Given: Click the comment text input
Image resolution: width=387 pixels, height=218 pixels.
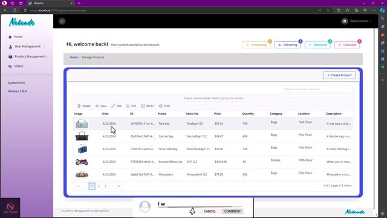Looking at the screenshot, I should pos(200,204).
